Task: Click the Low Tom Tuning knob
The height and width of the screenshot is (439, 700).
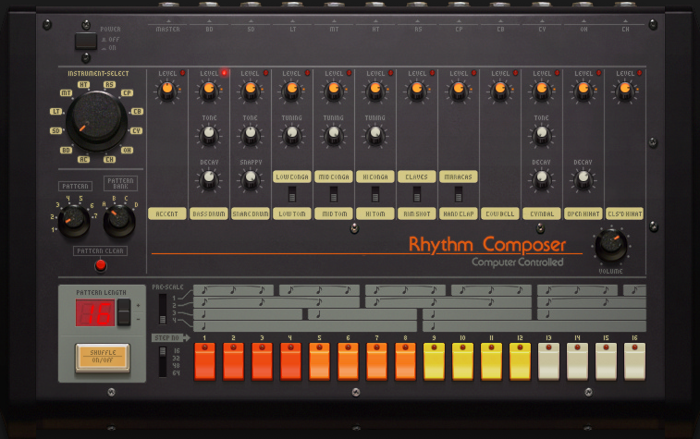Action: coord(292,135)
